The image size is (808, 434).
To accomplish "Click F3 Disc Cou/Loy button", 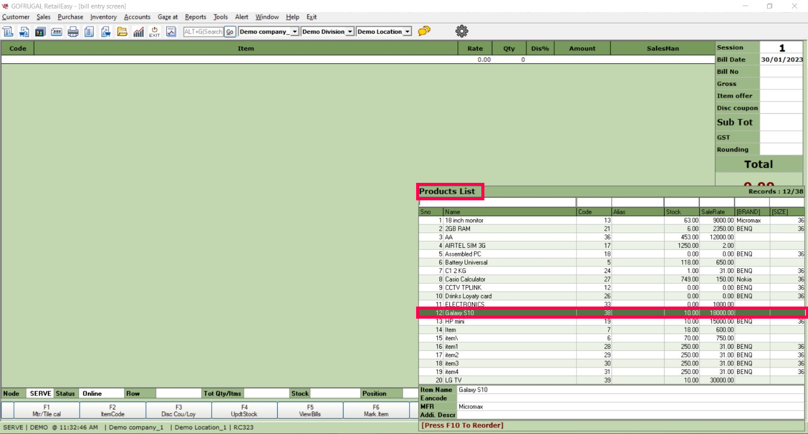I will click(178, 410).
